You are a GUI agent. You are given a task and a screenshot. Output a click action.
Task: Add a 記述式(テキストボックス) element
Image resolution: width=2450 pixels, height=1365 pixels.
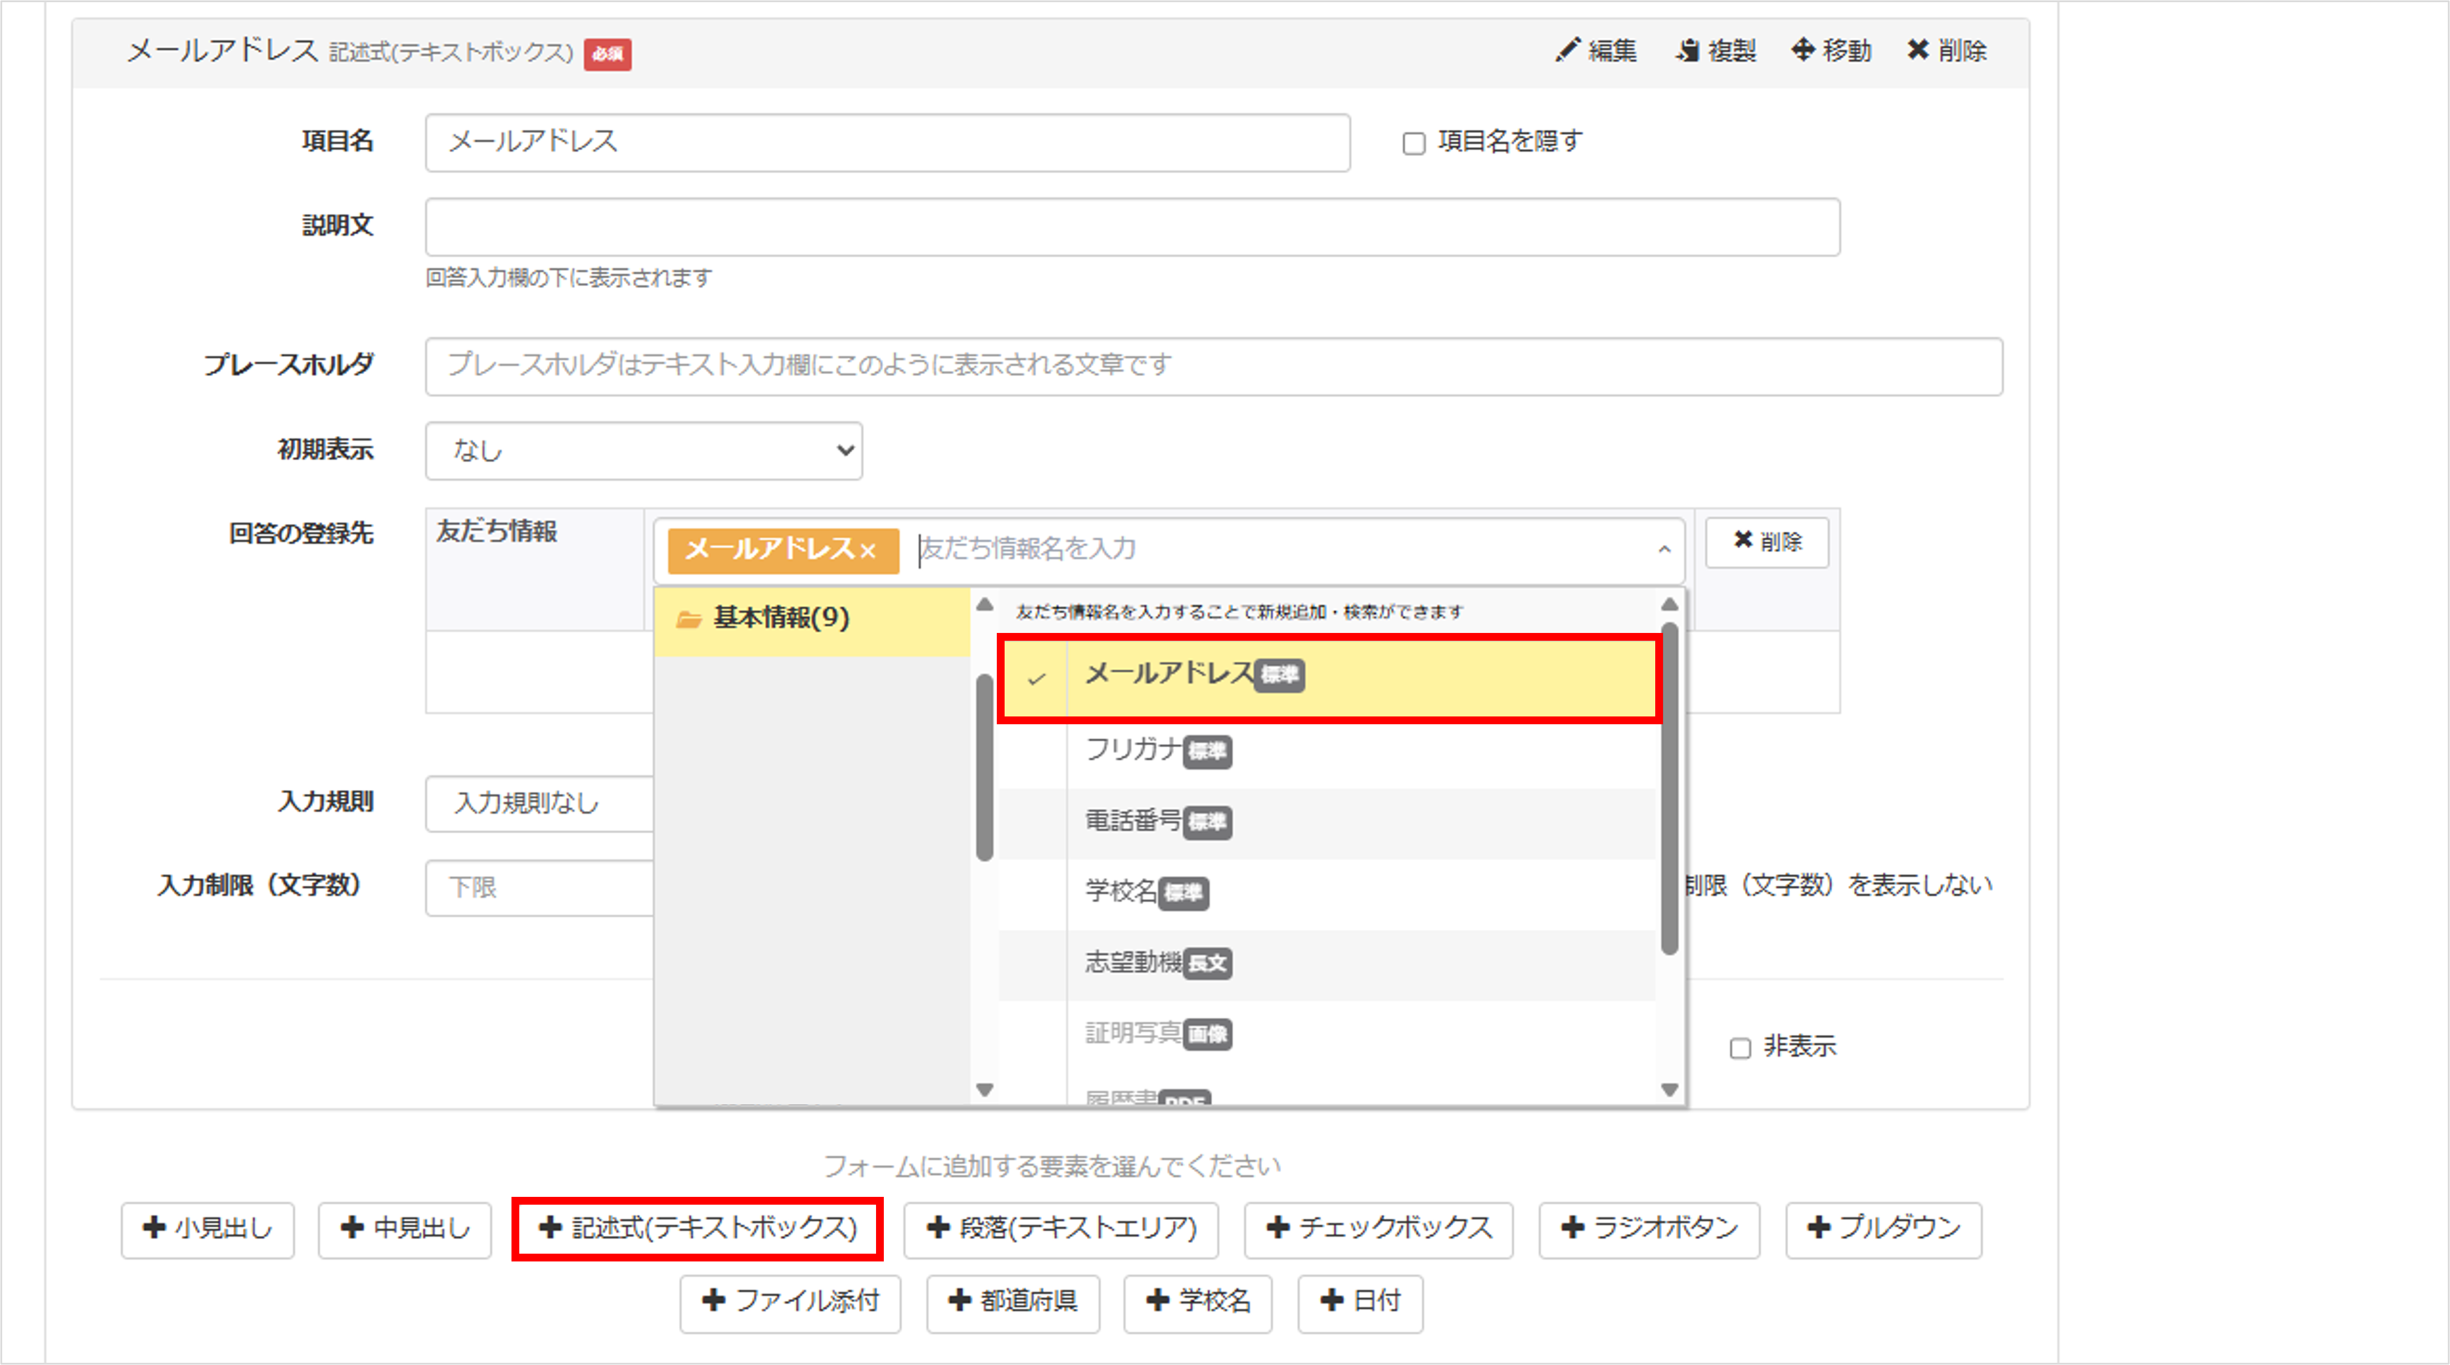tap(697, 1229)
